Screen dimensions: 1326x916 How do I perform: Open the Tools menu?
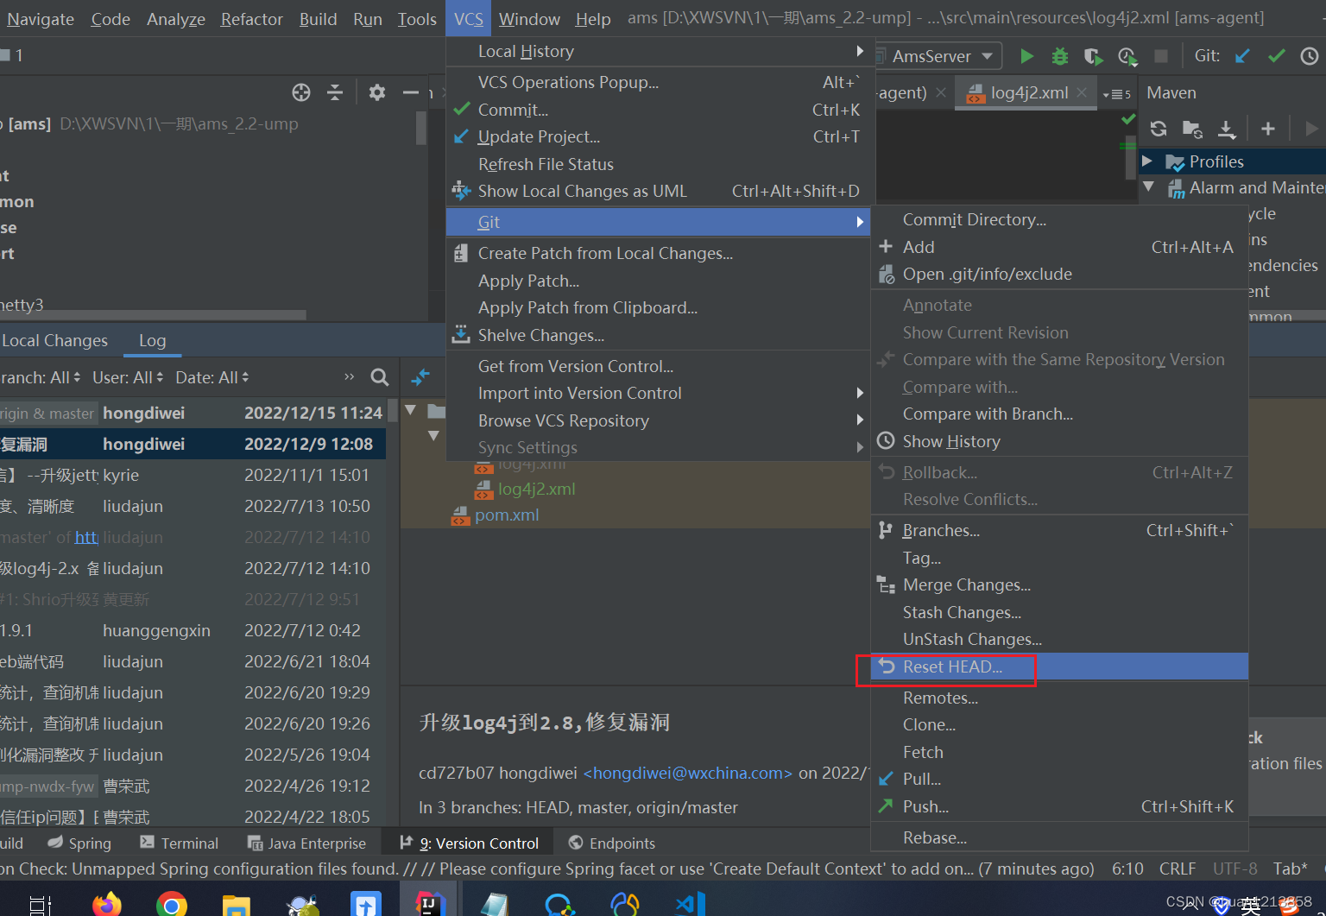coord(417,19)
